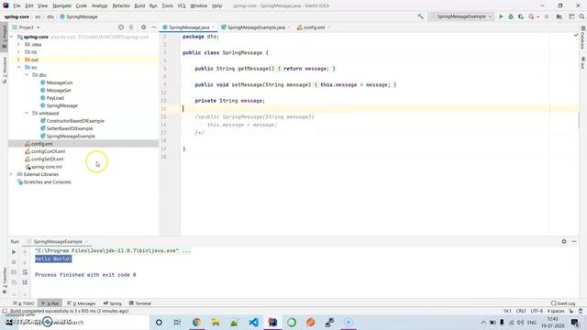Open Visual Studio Code from the taskbar
Viewport: 587px width, 330px height.
point(253,322)
